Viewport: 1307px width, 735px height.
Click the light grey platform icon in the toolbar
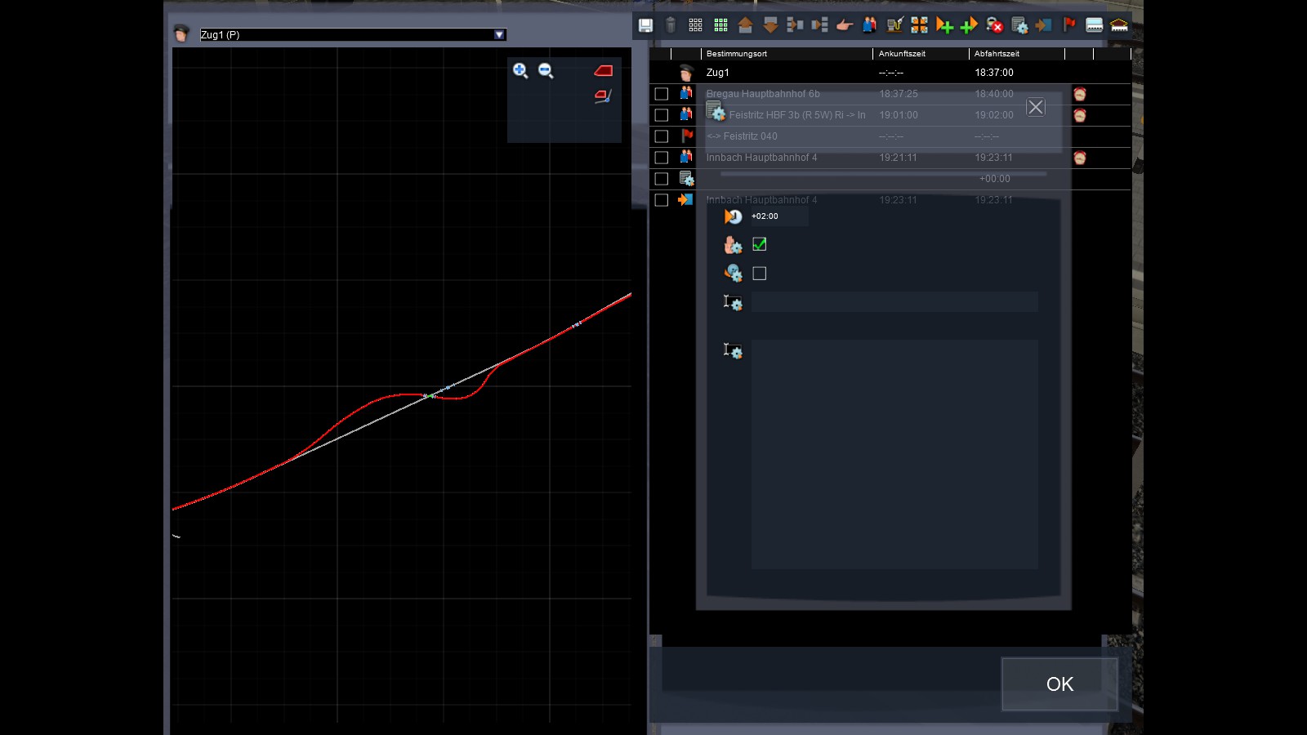[x=1095, y=25]
